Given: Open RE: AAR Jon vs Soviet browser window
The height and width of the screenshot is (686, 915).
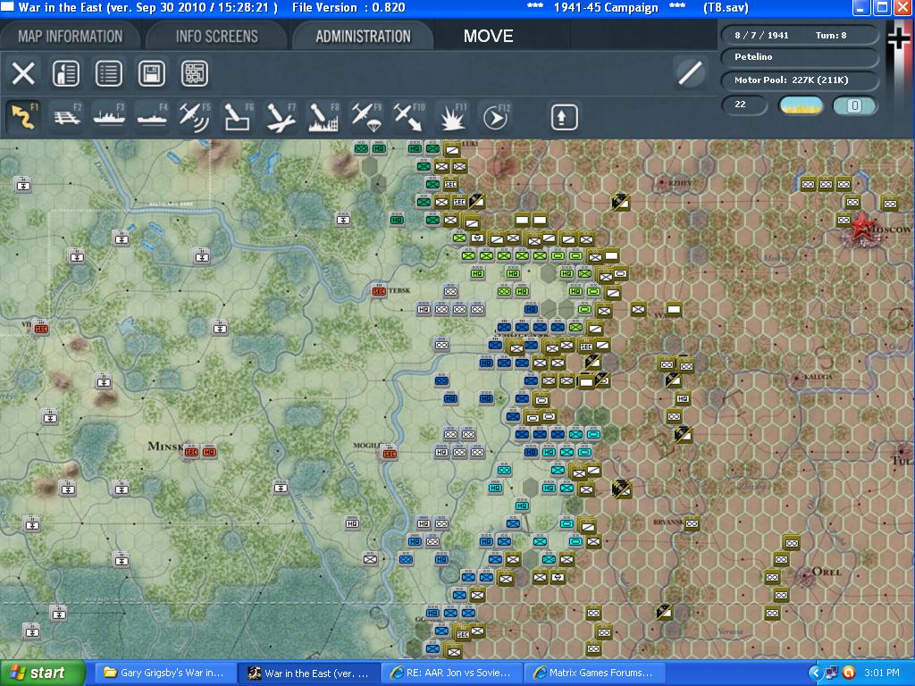Looking at the screenshot, I should coord(453,673).
